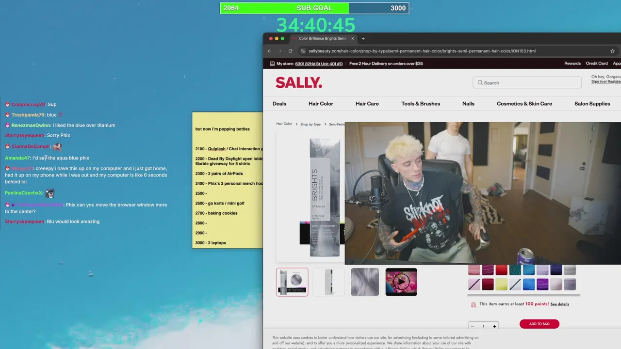Choose the navy blue color swatch
This screenshot has height=349, width=621.
556,270
